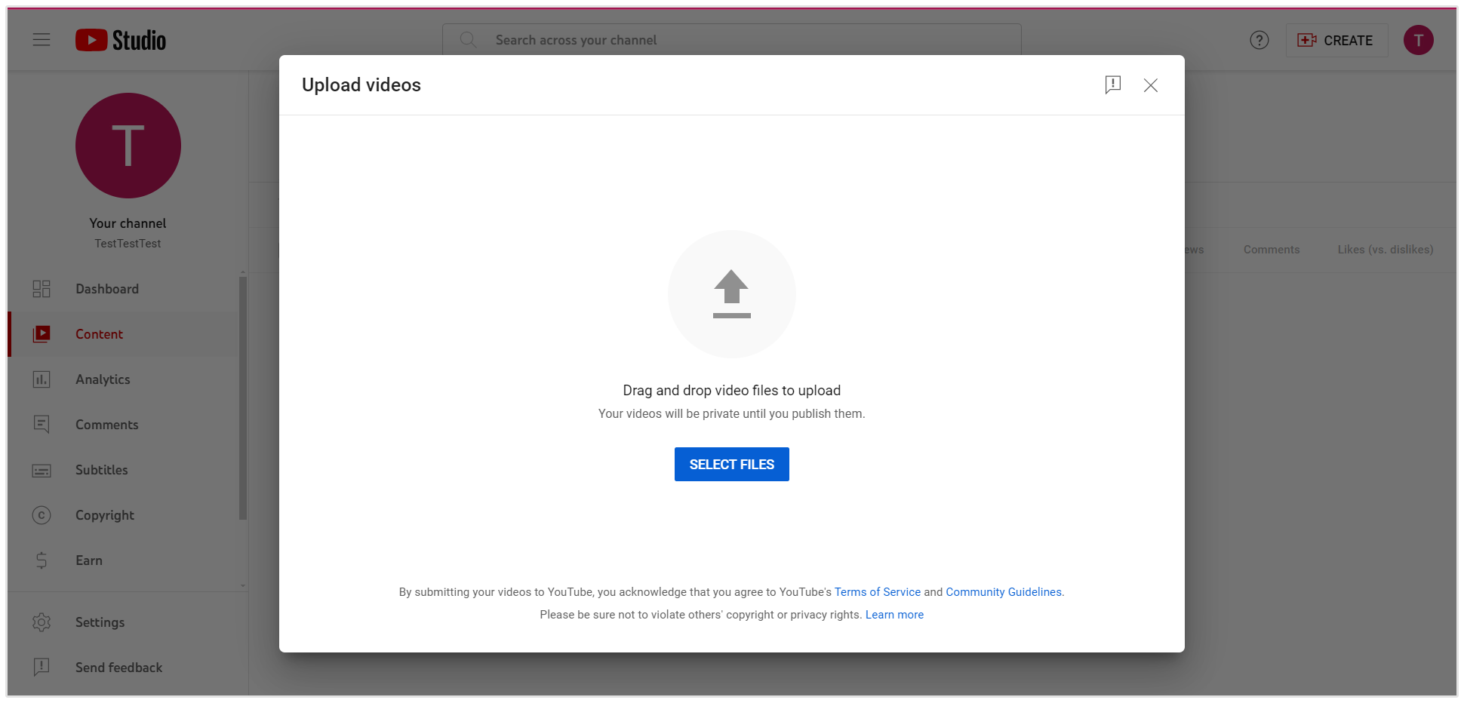Click the send feedback icon in dialog header
The width and height of the screenshot is (1464, 703).
coord(1112,84)
